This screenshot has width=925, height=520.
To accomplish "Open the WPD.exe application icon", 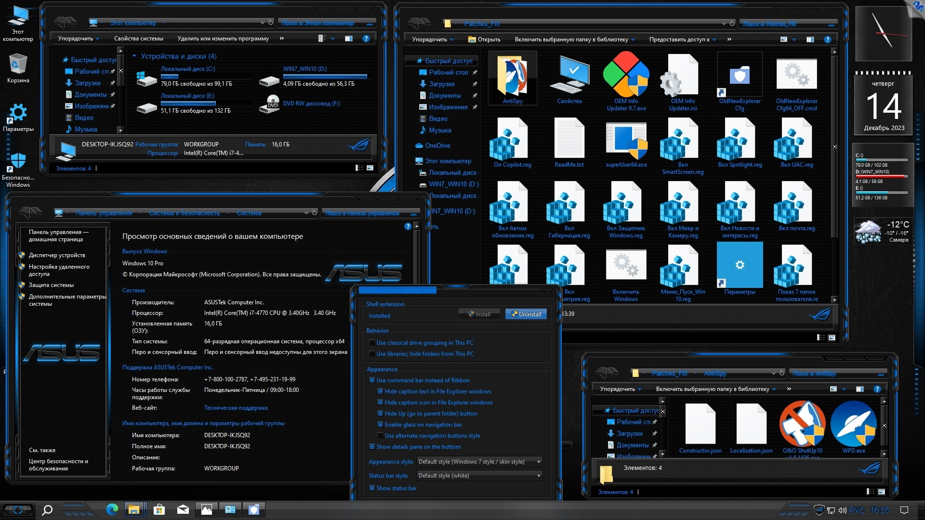I will (x=853, y=425).
